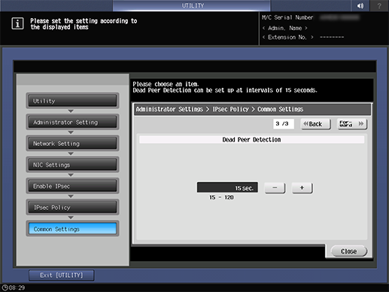Viewport: 389px width, 292px height.
Task: Open the Network Setting menu item
Action: (72, 144)
